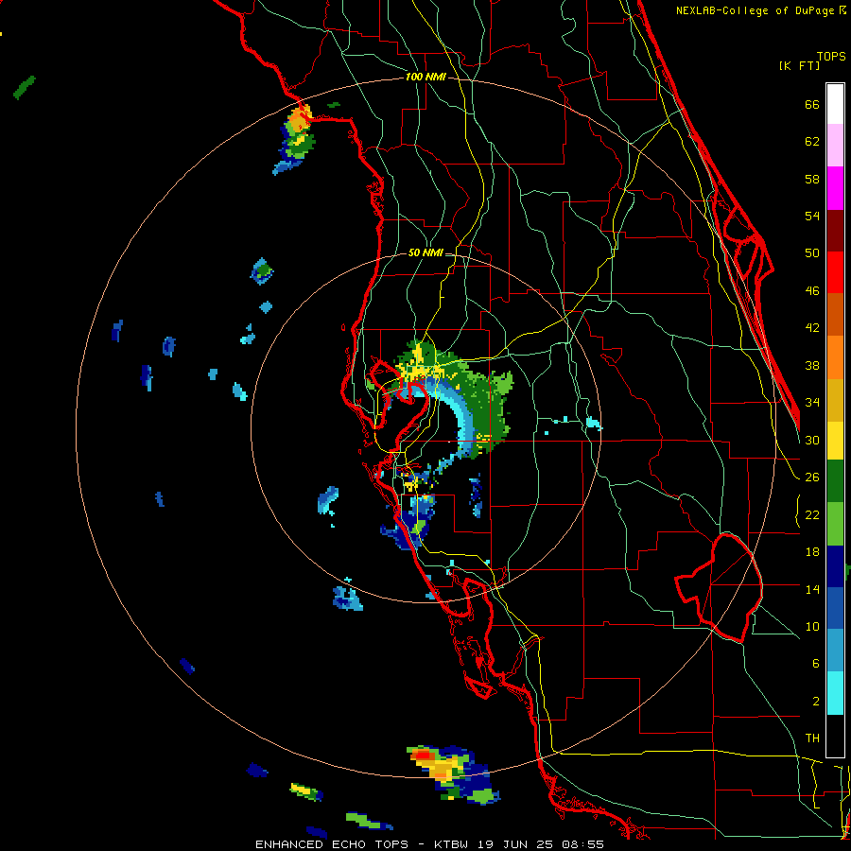Click the 100 NMI range ring label

point(425,77)
